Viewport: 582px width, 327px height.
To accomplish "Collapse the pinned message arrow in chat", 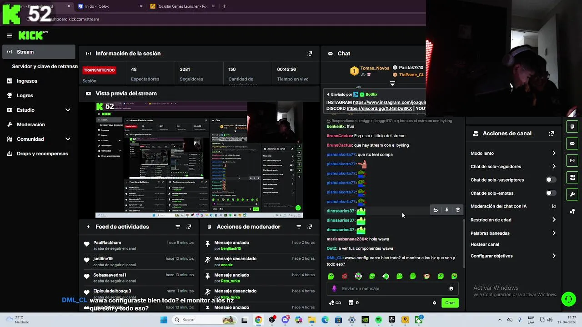I will [x=392, y=84].
